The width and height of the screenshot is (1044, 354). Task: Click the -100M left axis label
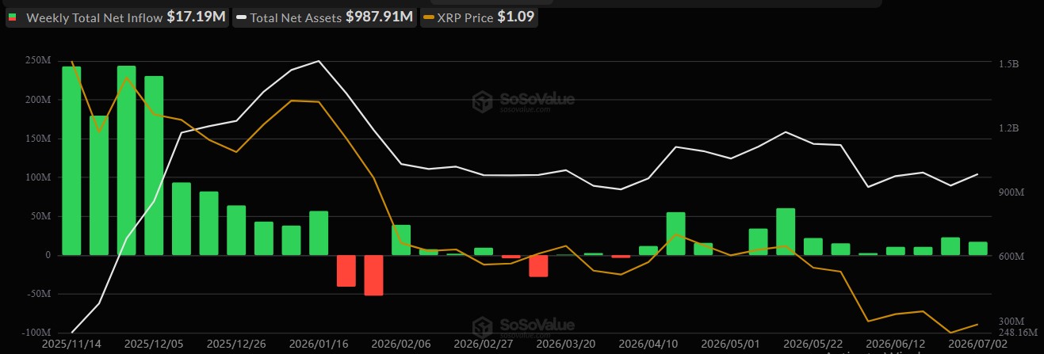[36, 332]
